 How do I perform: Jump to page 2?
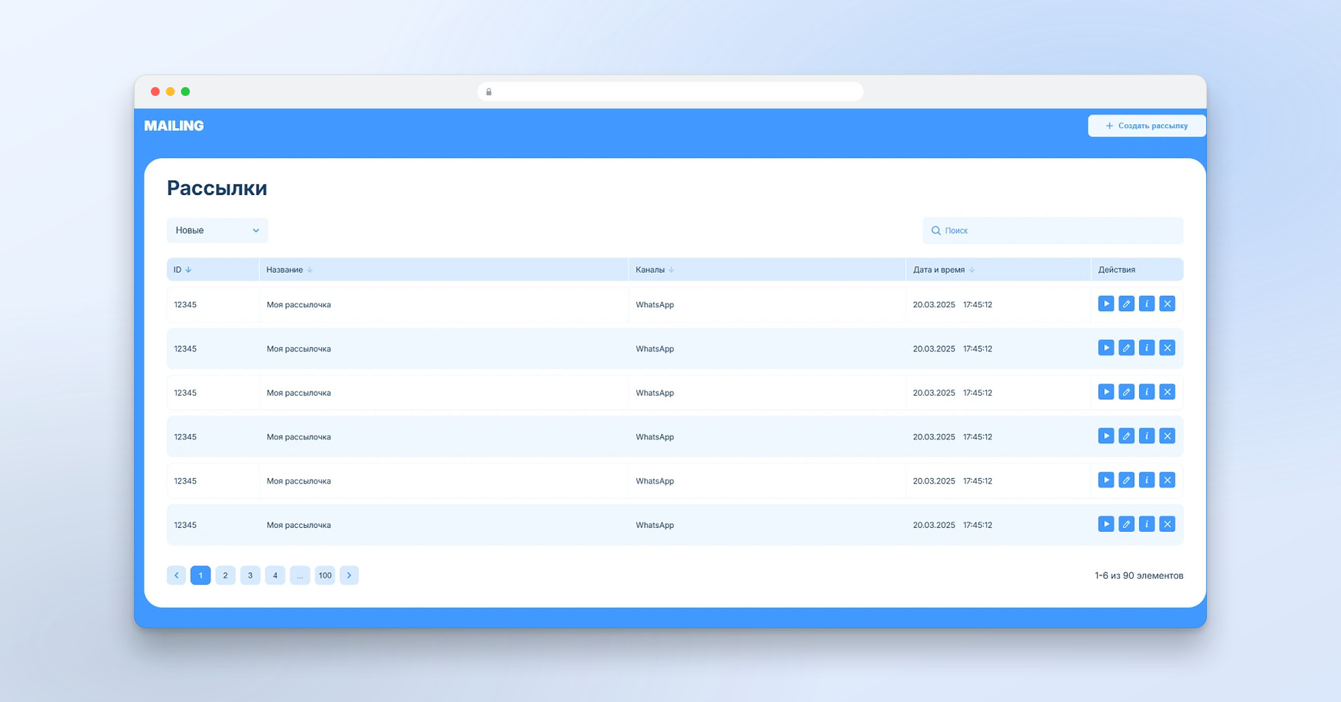[225, 575]
